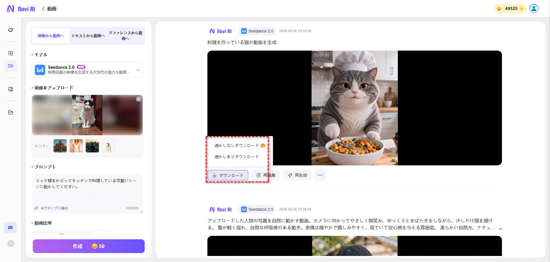Click the Novi AI logo icon

tap(11, 8)
